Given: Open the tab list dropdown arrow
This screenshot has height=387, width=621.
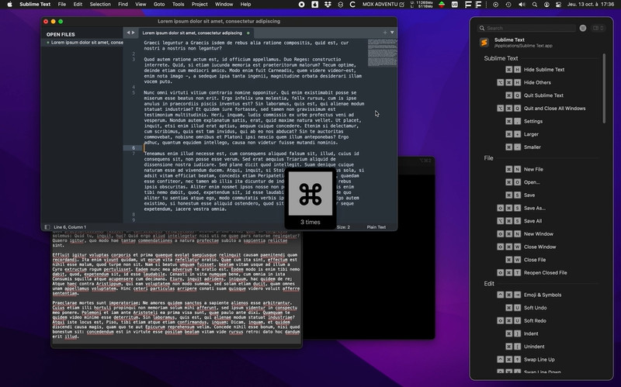Looking at the screenshot, I should [392, 33].
